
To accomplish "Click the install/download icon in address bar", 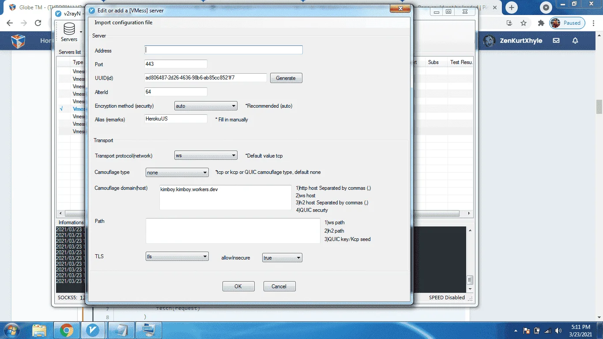I will 509,23.
